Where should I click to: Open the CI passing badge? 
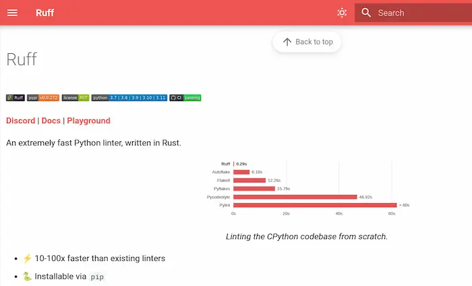pos(185,98)
